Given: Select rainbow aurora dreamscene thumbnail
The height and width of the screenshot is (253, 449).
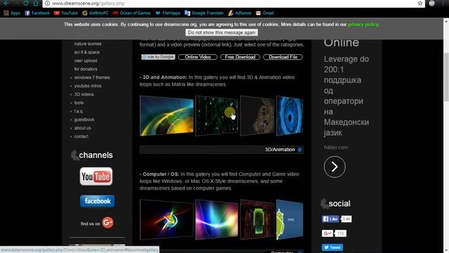Looking at the screenshot, I should (x=217, y=219).
